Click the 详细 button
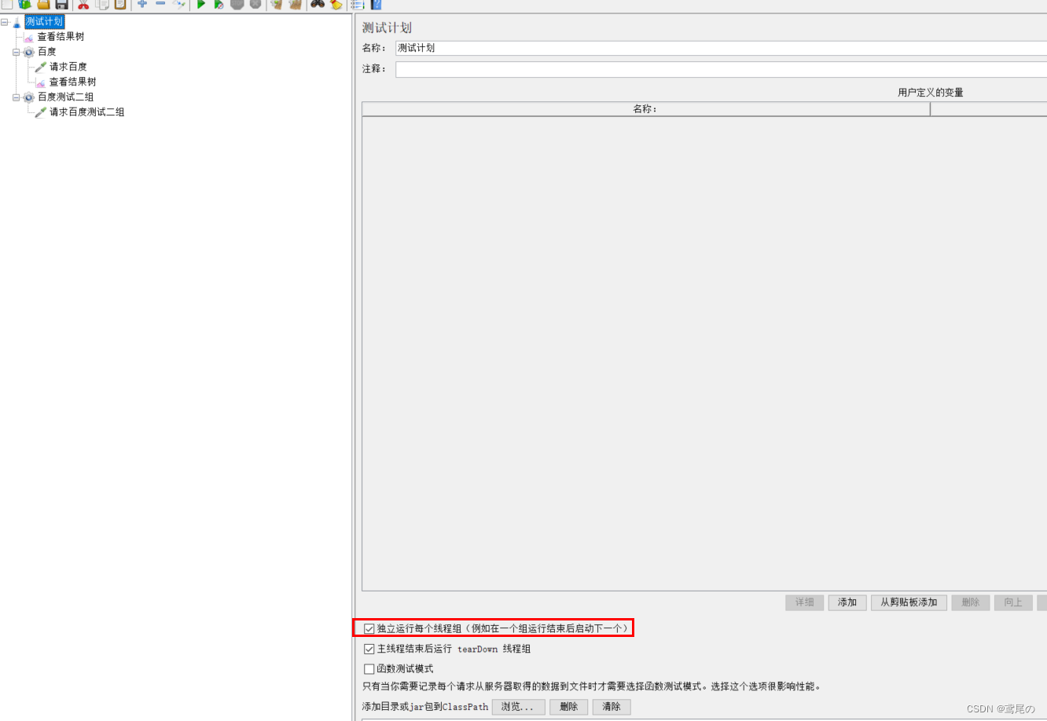 804,602
